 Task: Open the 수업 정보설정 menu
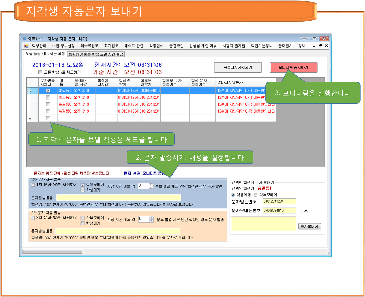[63, 46]
